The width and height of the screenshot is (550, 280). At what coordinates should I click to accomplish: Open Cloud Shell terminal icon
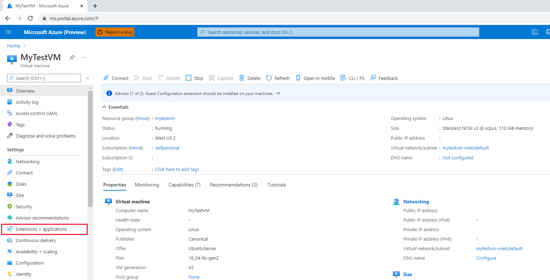535,32
